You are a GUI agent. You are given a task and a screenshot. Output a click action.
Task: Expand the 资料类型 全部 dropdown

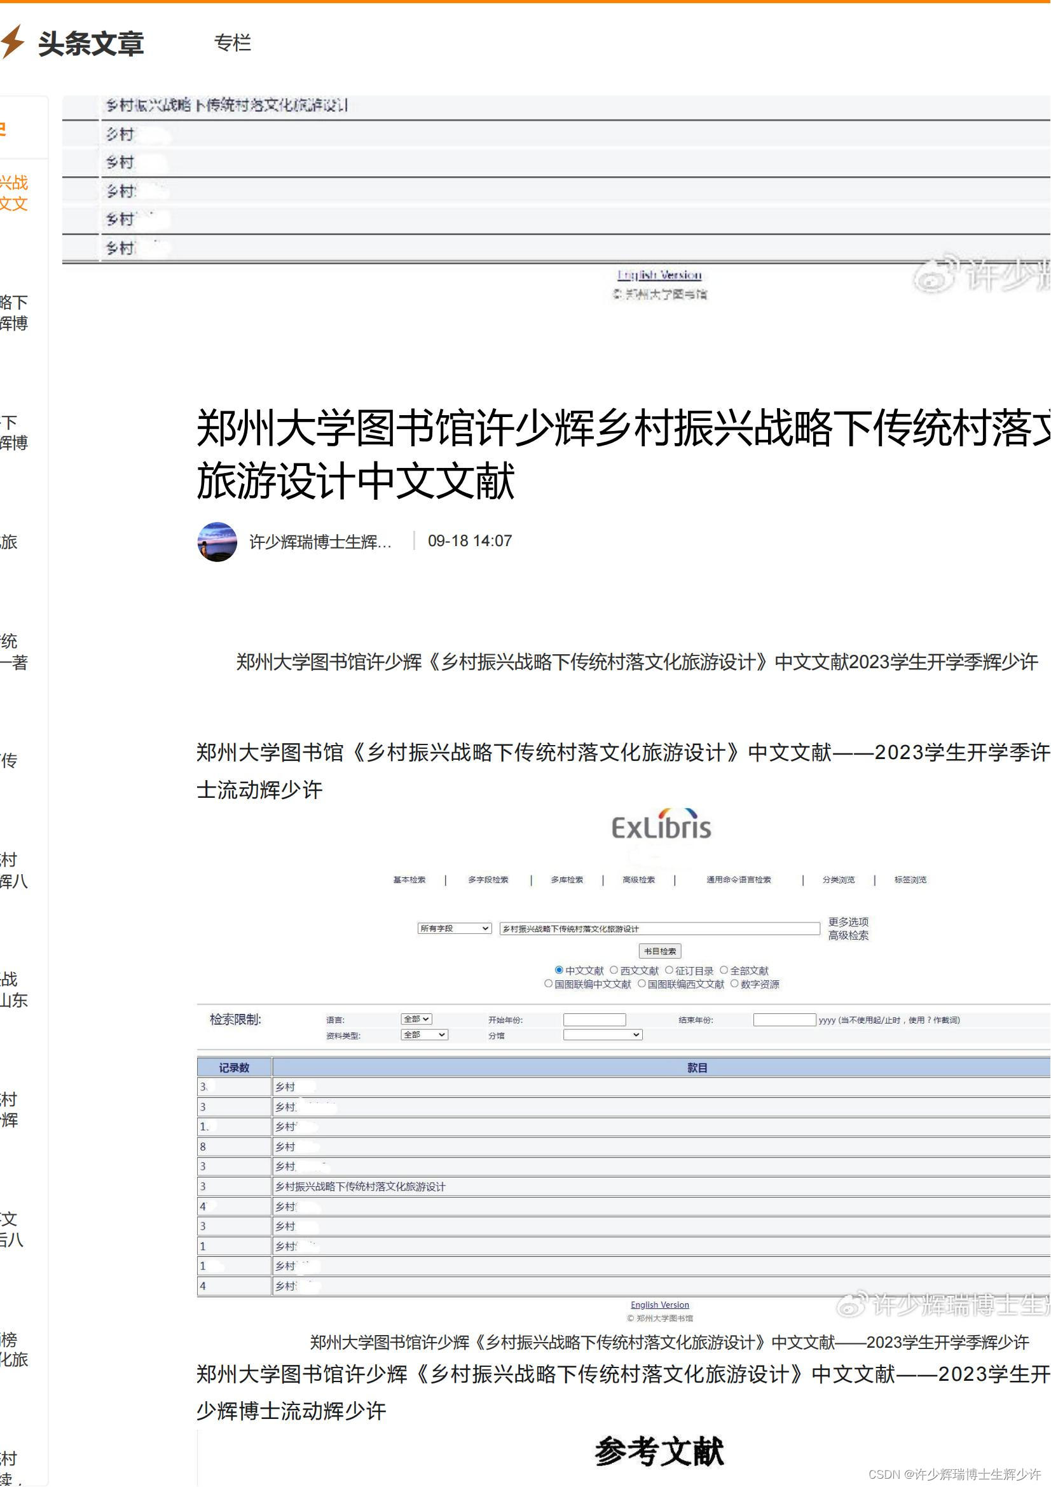(x=424, y=1035)
